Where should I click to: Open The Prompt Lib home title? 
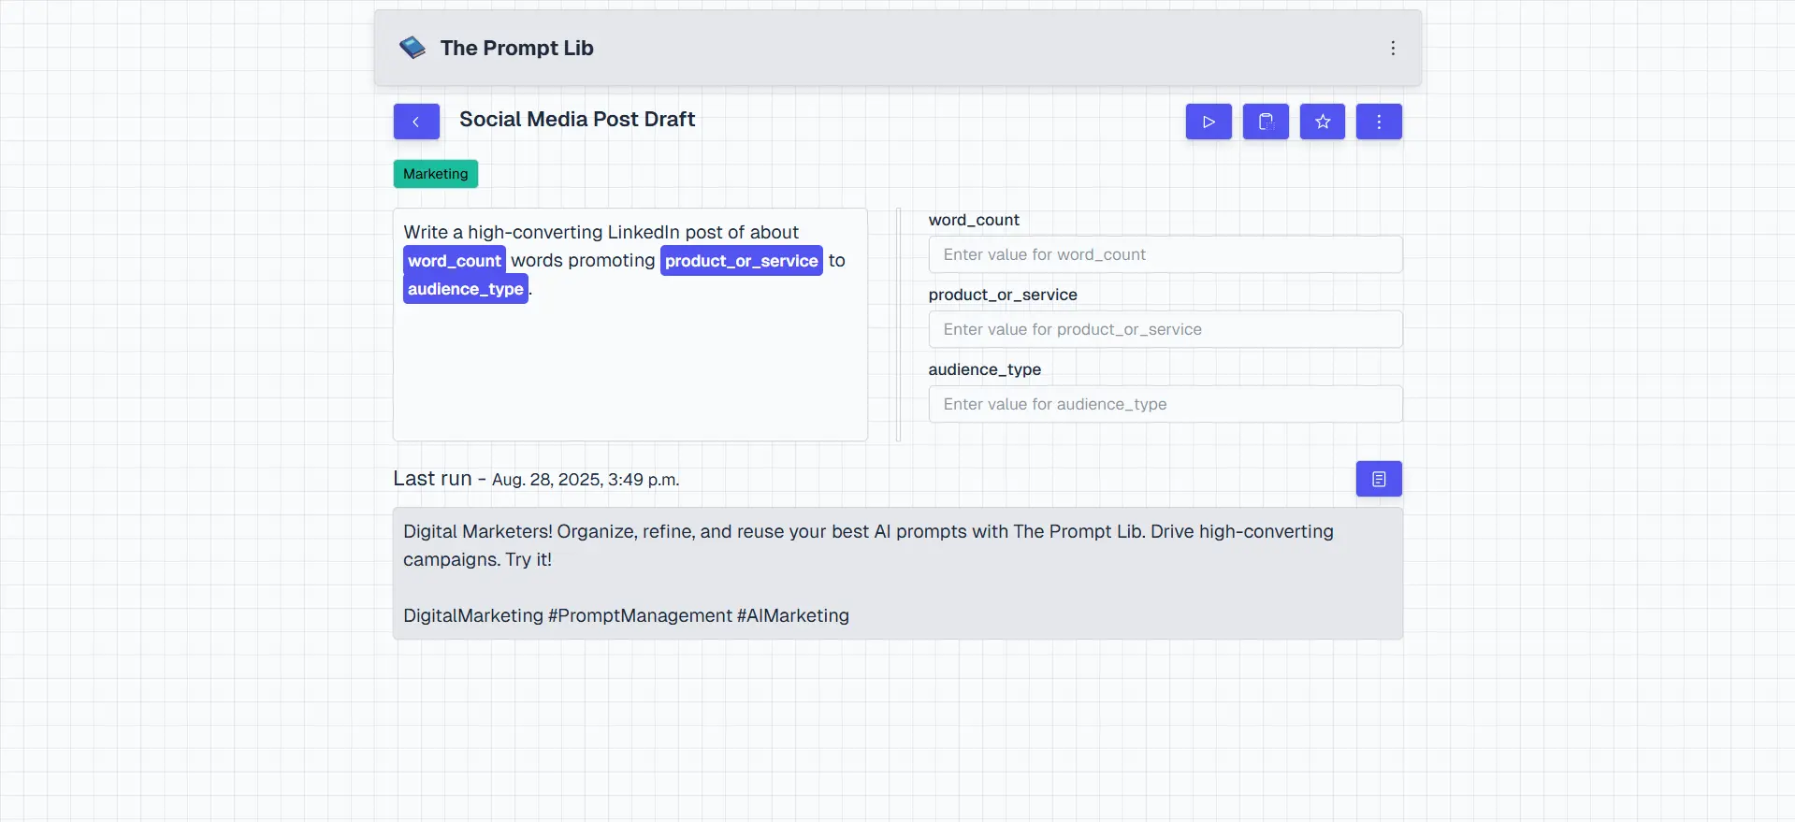point(516,48)
